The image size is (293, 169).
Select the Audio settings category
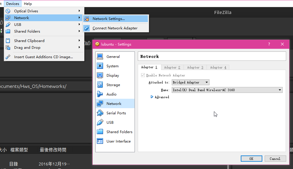115,94
